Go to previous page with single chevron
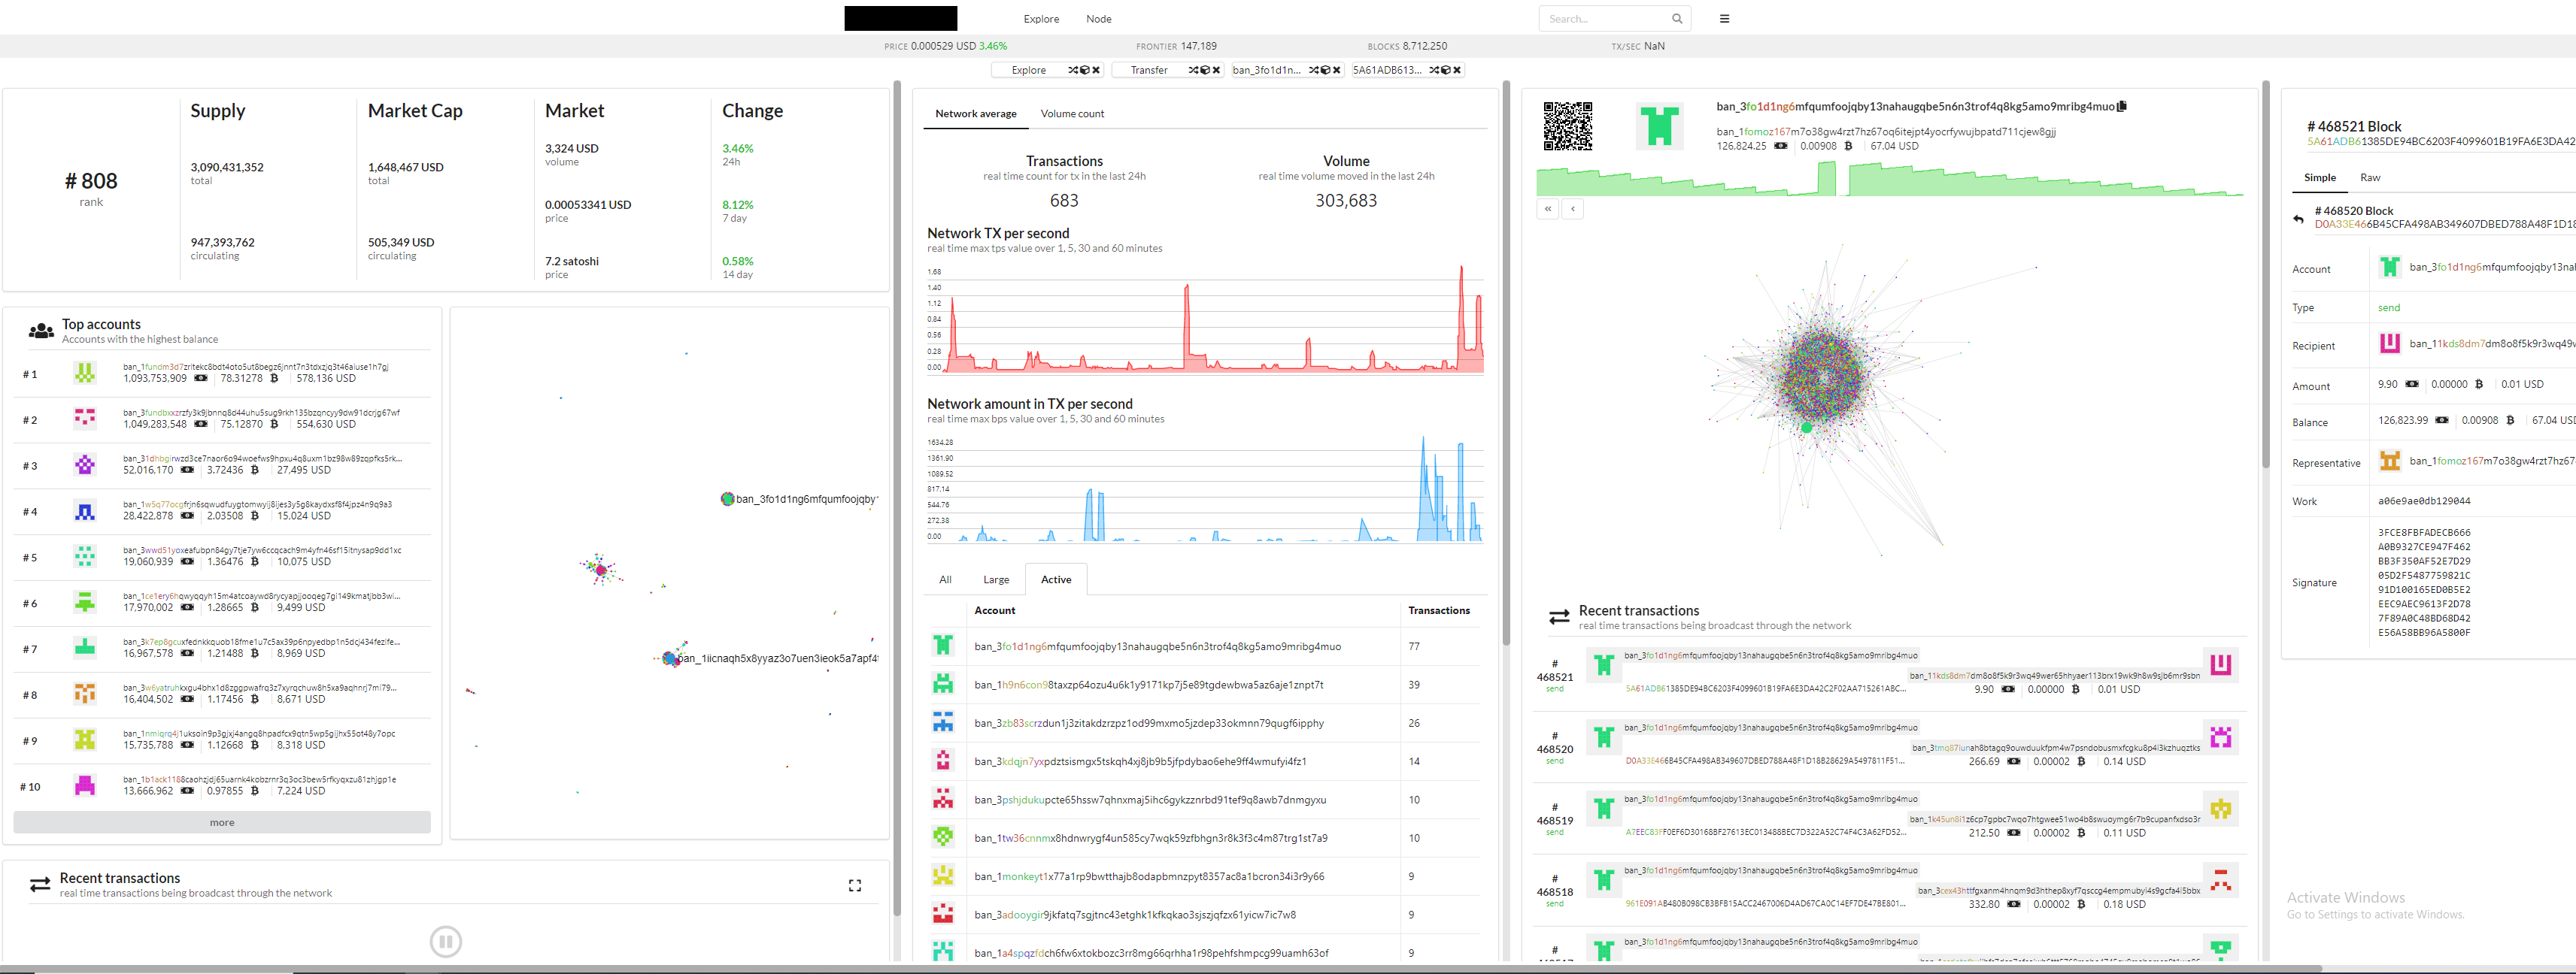The width and height of the screenshot is (2576, 974). (1572, 209)
